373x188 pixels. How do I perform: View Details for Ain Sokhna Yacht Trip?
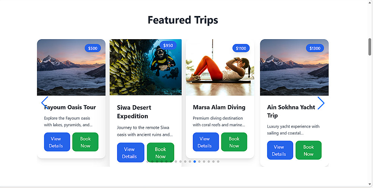point(280,150)
